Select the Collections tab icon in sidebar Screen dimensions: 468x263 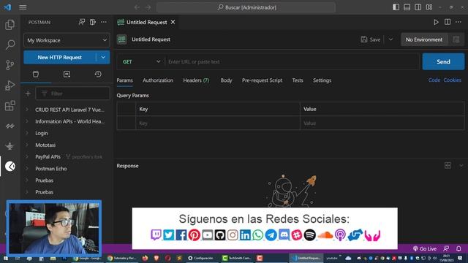click(36, 75)
